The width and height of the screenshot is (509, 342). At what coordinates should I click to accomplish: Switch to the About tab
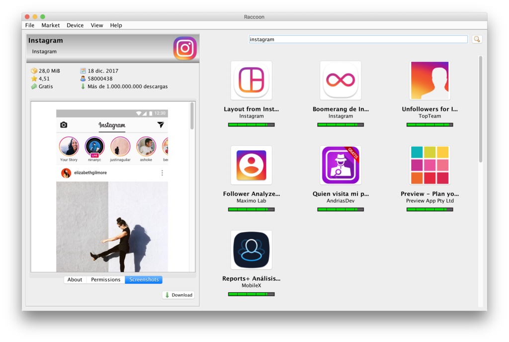(x=75, y=280)
